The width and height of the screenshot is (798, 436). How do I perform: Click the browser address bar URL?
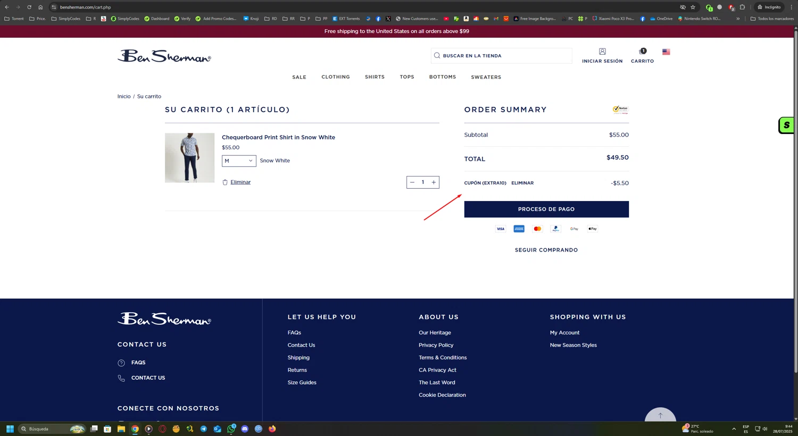point(85,7)
